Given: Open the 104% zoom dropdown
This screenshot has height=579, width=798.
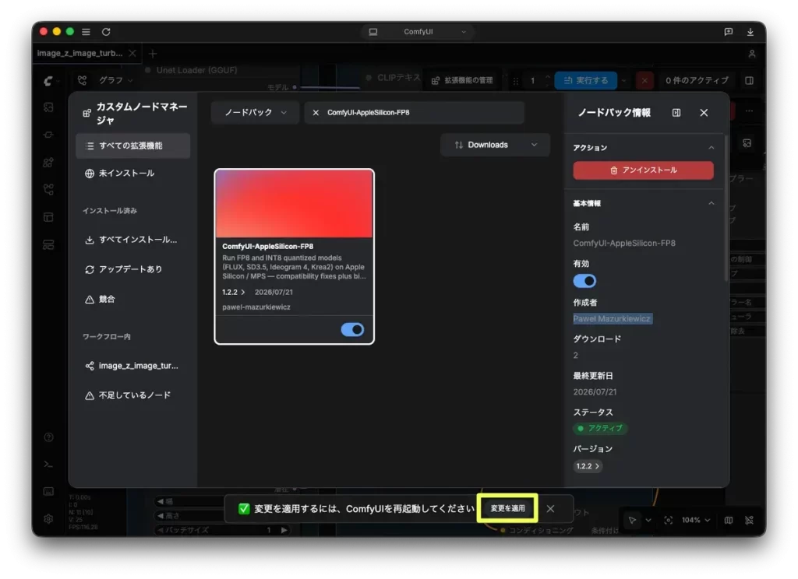Looking at the screenshot, I should tap(695, 520).
